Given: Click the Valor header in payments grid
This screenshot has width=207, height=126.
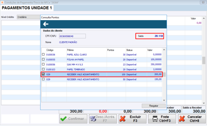Looking at the screenshot, I should [193, 19].
